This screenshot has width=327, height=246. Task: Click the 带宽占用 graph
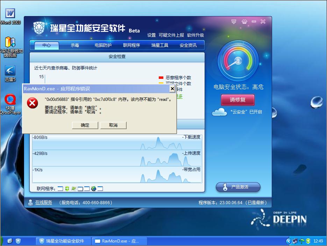pos(117,174)
